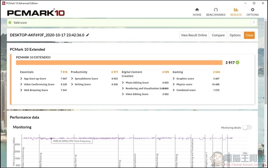Click the BENCHMARKS gauge icon
The width and height of the screenshot is (268, 168).
[x=216, y=10]
